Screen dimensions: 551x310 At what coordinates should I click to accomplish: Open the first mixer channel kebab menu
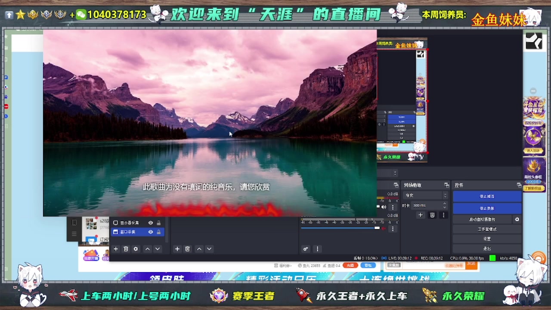pyautogui.click(x=393, y=207)
